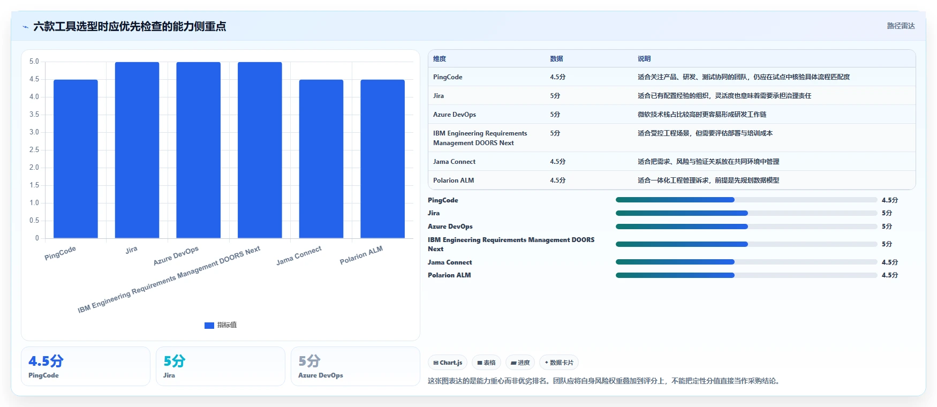Viewport: 937px width, 407px height.
Task: Click the "5分" score in the Azure DevOps table row
Action: [x=555, y=115]
